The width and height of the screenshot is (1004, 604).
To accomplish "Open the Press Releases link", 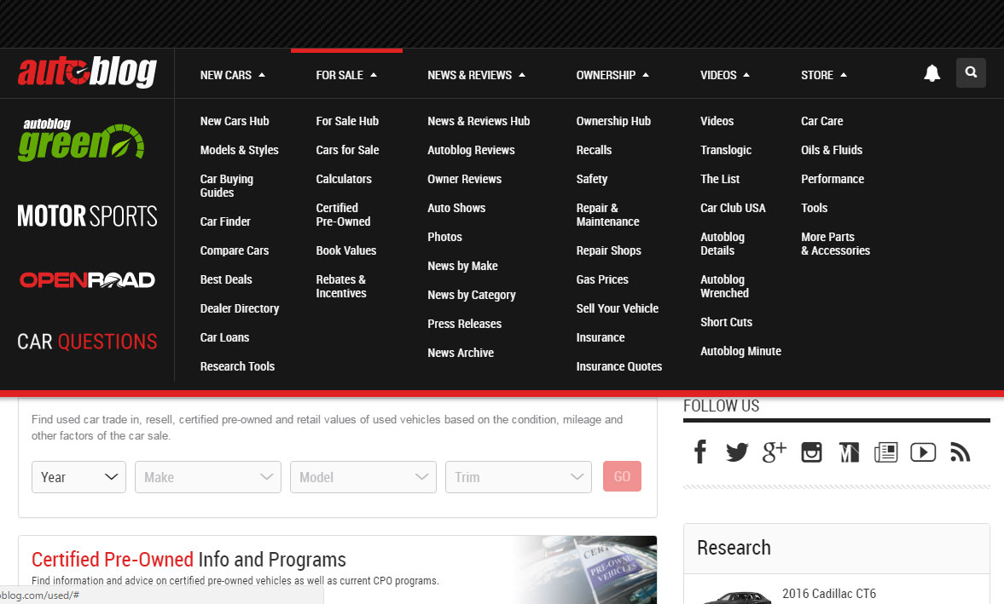I will [x=464, y=324].
